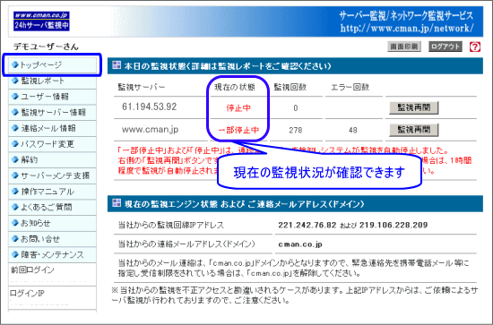Click the 当社からの連絡メールアドレス(ドメイン) label
This screenshot has width=493, height=325.
point(186,244)
